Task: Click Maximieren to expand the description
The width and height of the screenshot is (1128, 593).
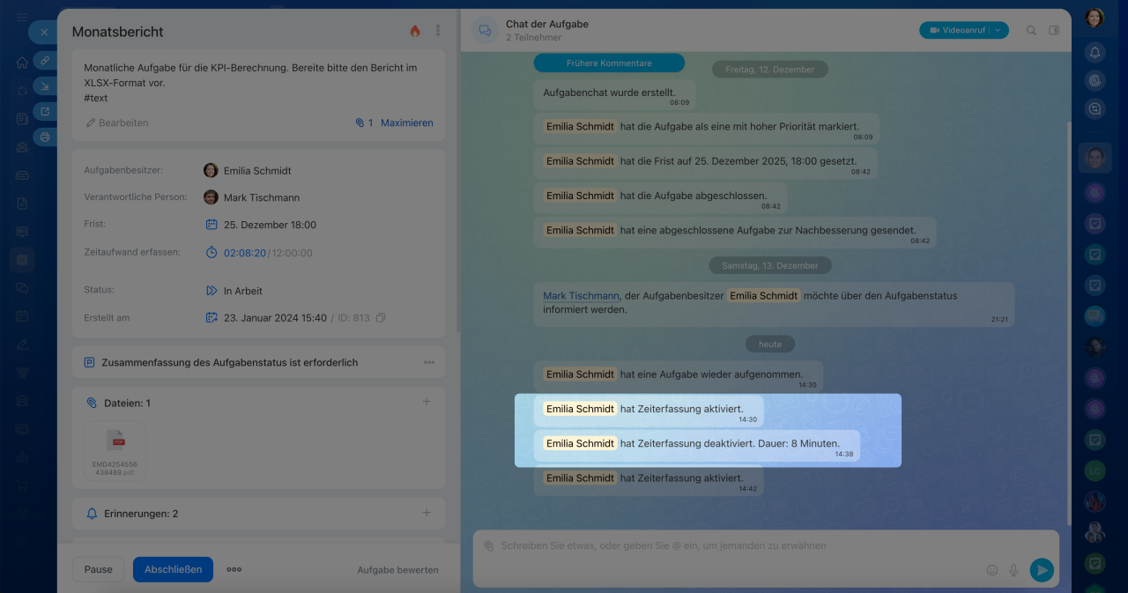Action: click(407, 122)
